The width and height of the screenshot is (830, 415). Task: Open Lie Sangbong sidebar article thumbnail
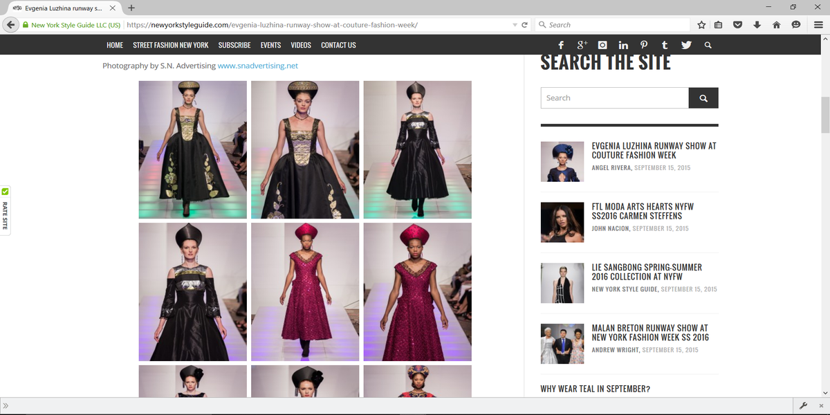[x=562, y=283]
